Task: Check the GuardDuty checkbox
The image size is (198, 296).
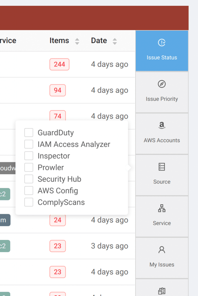Action: [x=29, y=132]
